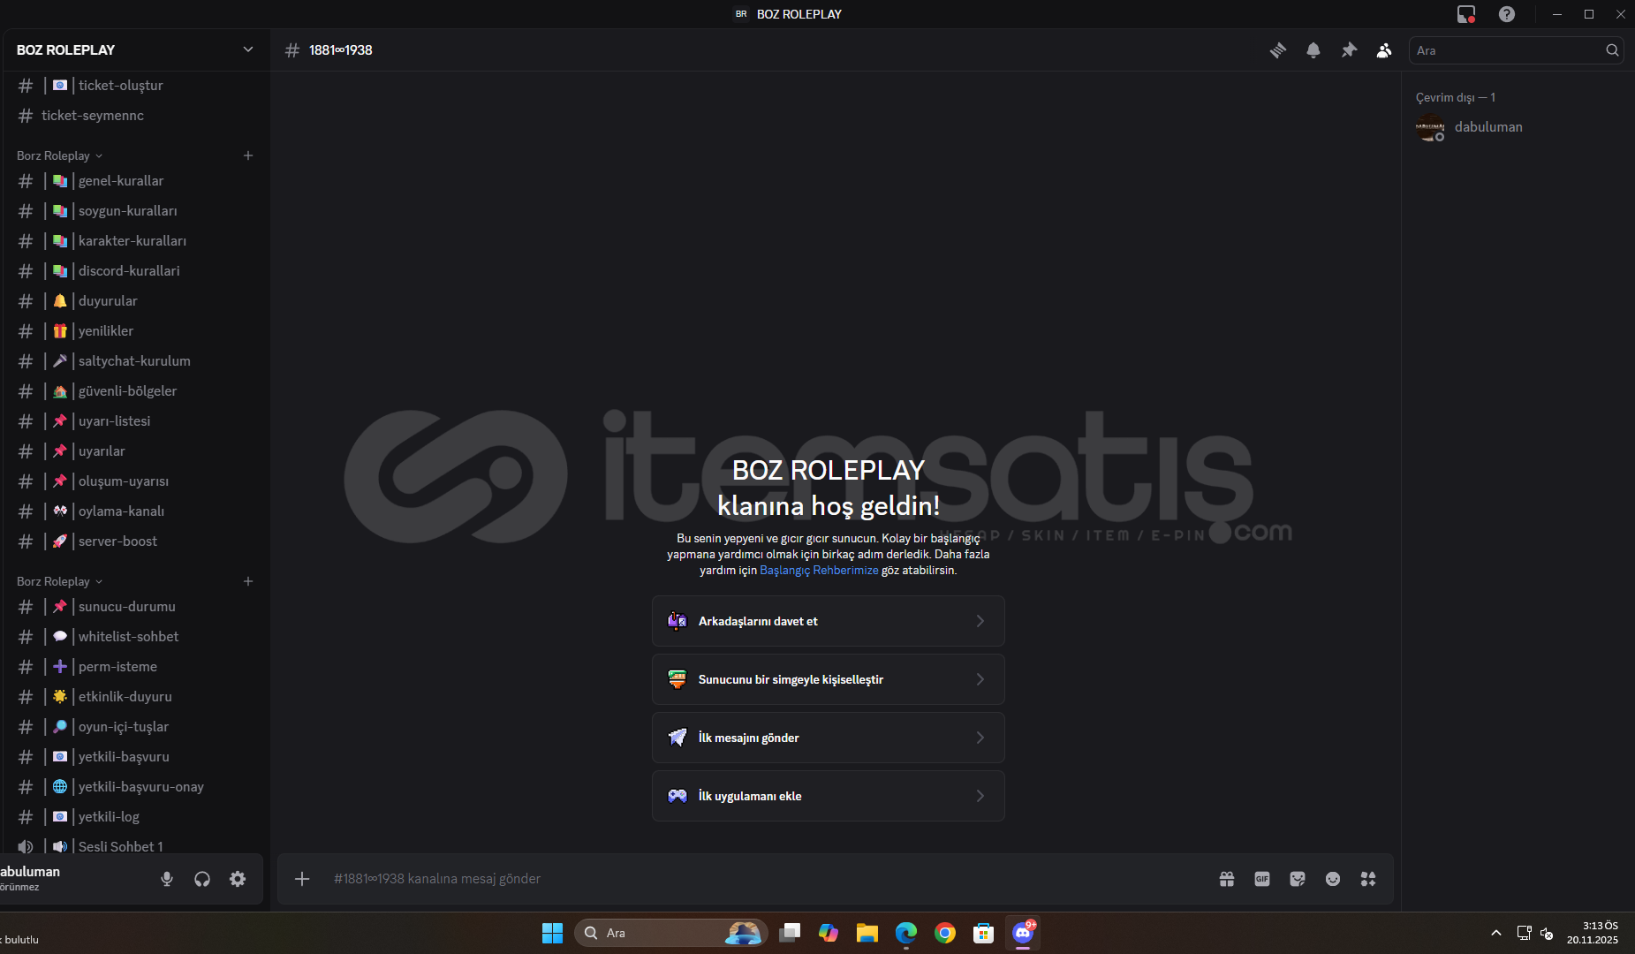Open the GIF picker
This screenshot has height=954, width=1635.
click(1262, 879)
